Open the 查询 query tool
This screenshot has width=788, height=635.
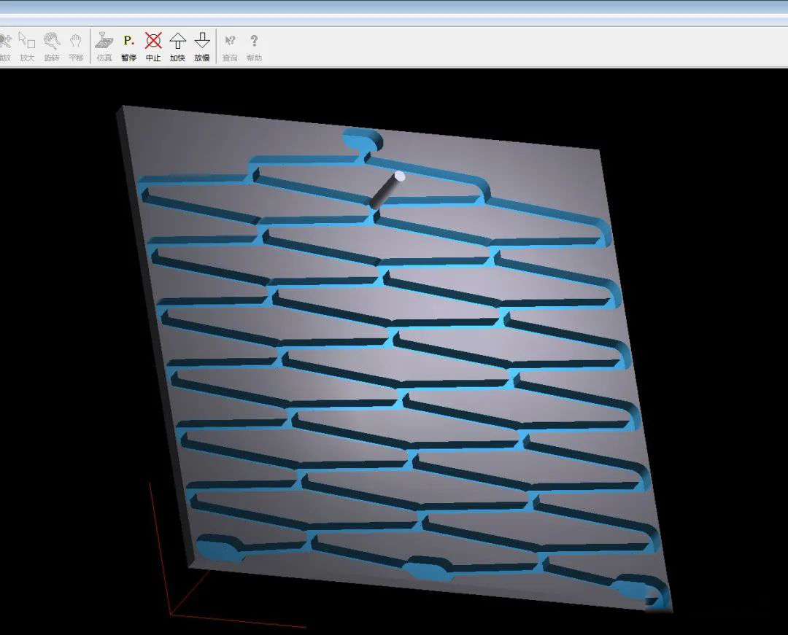[230, 45]
